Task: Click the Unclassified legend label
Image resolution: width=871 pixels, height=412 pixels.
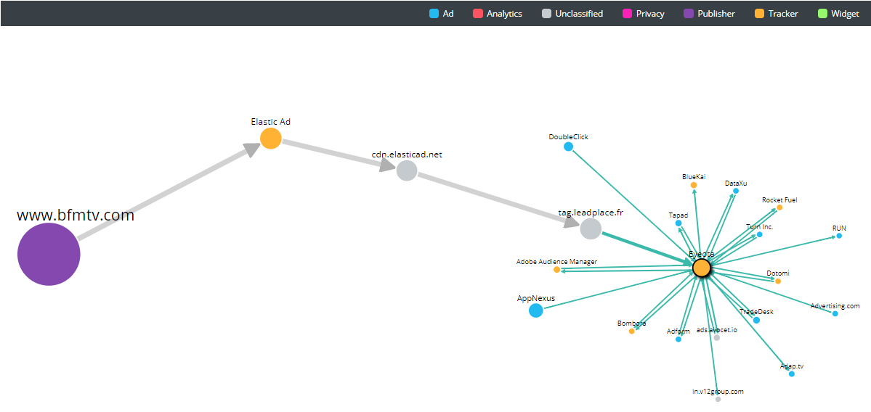Action: [x=580, y=14]
